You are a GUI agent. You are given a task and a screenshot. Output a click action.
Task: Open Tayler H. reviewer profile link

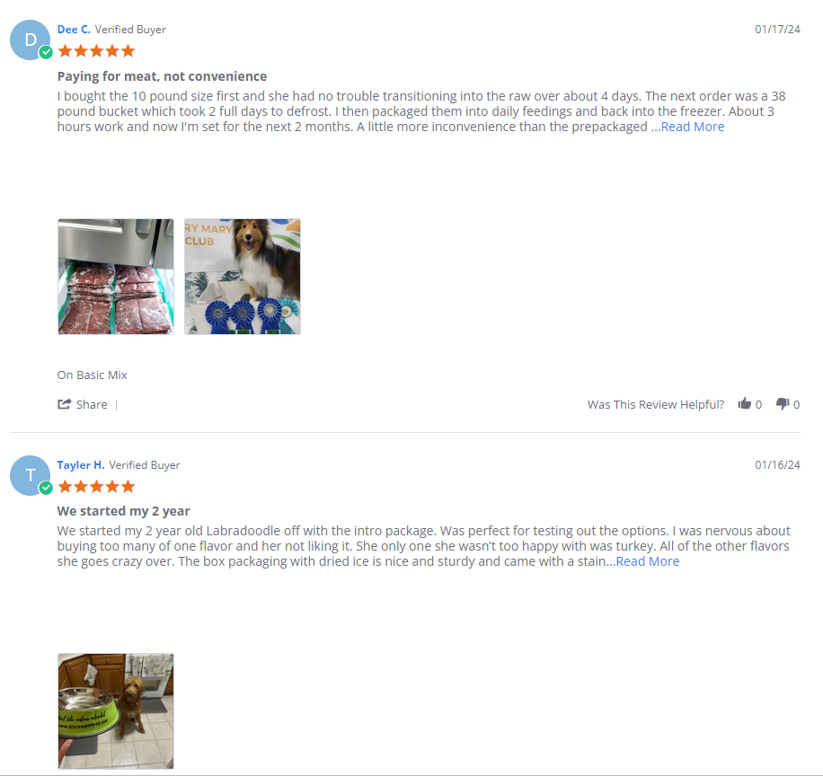[x=81, y=465]
